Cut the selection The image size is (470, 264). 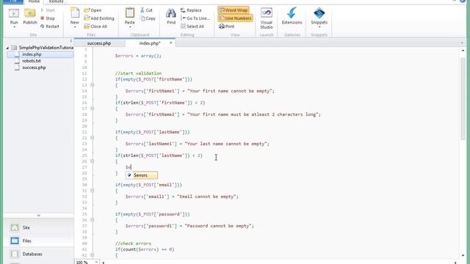(146, 10)
